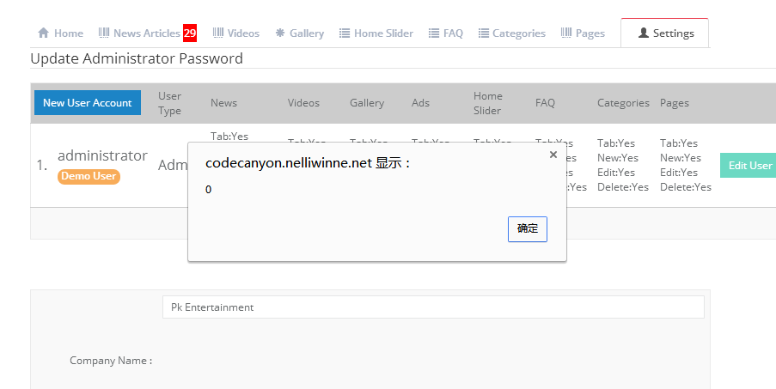Click the administrator user name
Image resolution: width=776 pixels, height=389 pixels.
pos(102,155)
